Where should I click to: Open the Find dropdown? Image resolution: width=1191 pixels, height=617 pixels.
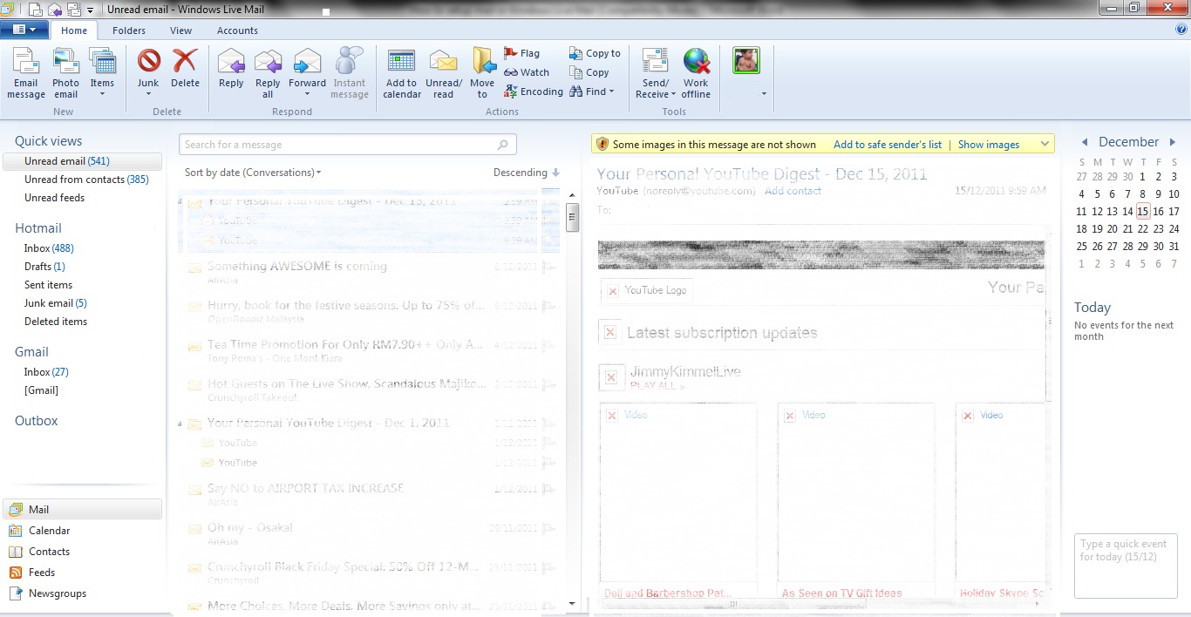pyautogui.click(x=592, y=92)
